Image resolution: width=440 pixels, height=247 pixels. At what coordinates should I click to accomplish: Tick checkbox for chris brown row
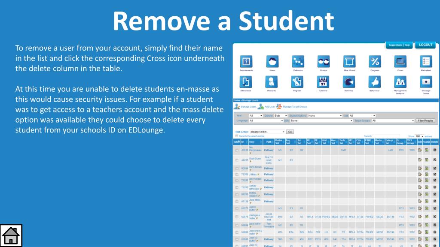tap(237, 169)
